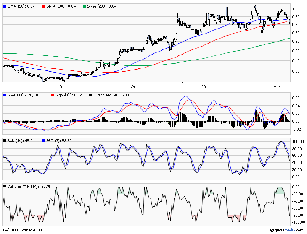Image resolution: width=307 pixels, height=234 pixels.
Task: Click the red Signal (9) legend swatch
Action: tap(52, 95)
